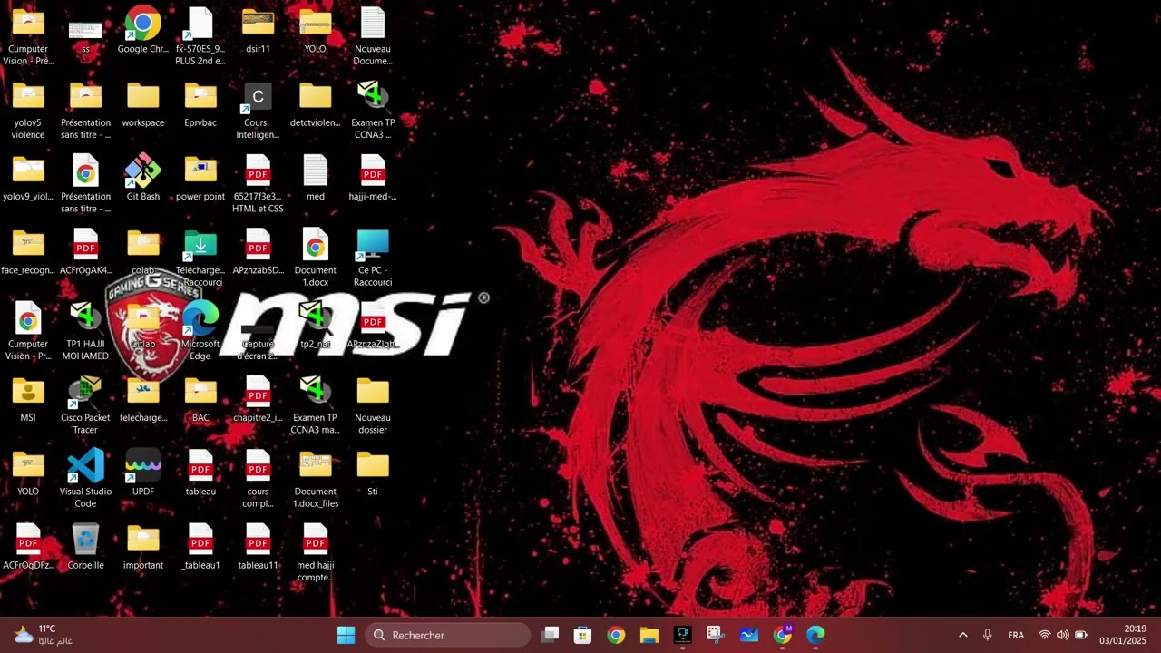
Task: Open Task View from the taskbar
Action: click(x=550, y=635)
